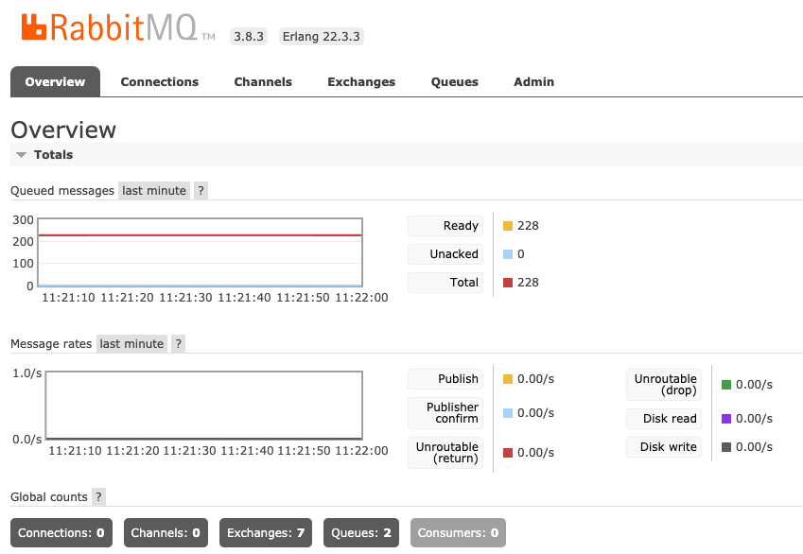
Task: Click the Global counts label
Action: pyautogui.click(x=49, y=496)
